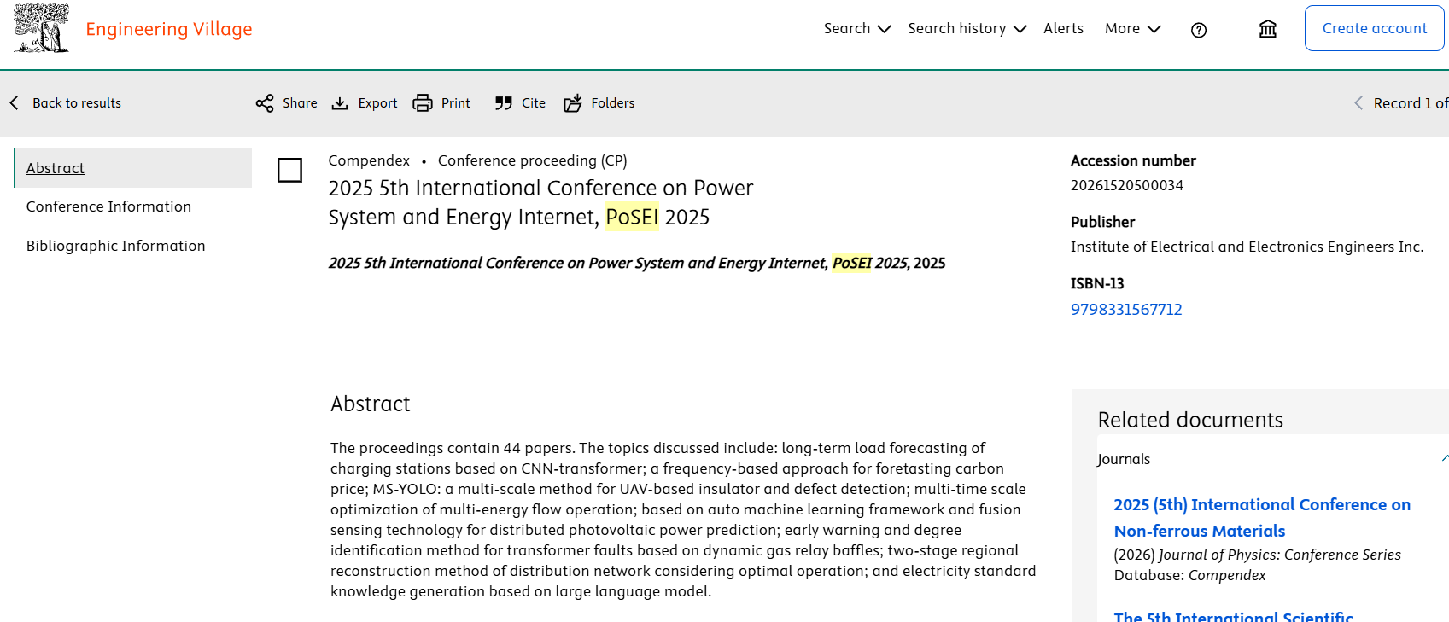Click the Engineering Village tree logo
1449x622 pixels.
(x=41, y=28)
